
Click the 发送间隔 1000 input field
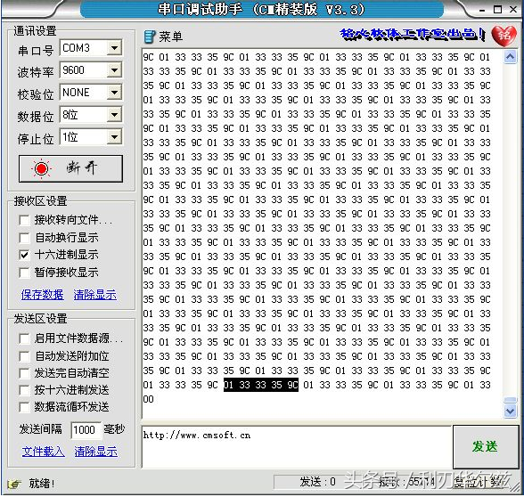pos(86,430)
